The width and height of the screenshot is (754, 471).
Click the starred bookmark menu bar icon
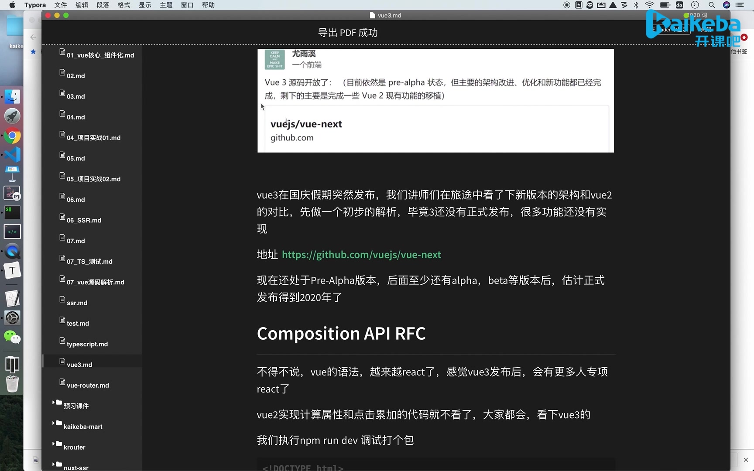point(579,5)
